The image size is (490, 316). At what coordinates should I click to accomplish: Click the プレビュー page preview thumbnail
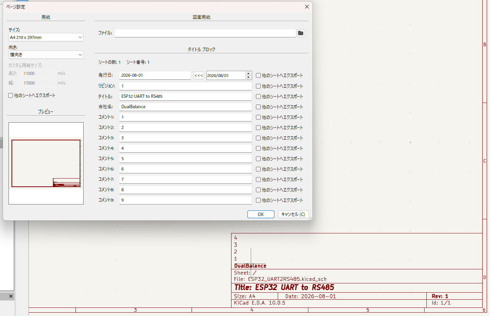(46, 163)
